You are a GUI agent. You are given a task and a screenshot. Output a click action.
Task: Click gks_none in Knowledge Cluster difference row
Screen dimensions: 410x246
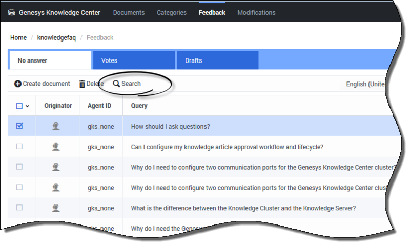[100, 208]
